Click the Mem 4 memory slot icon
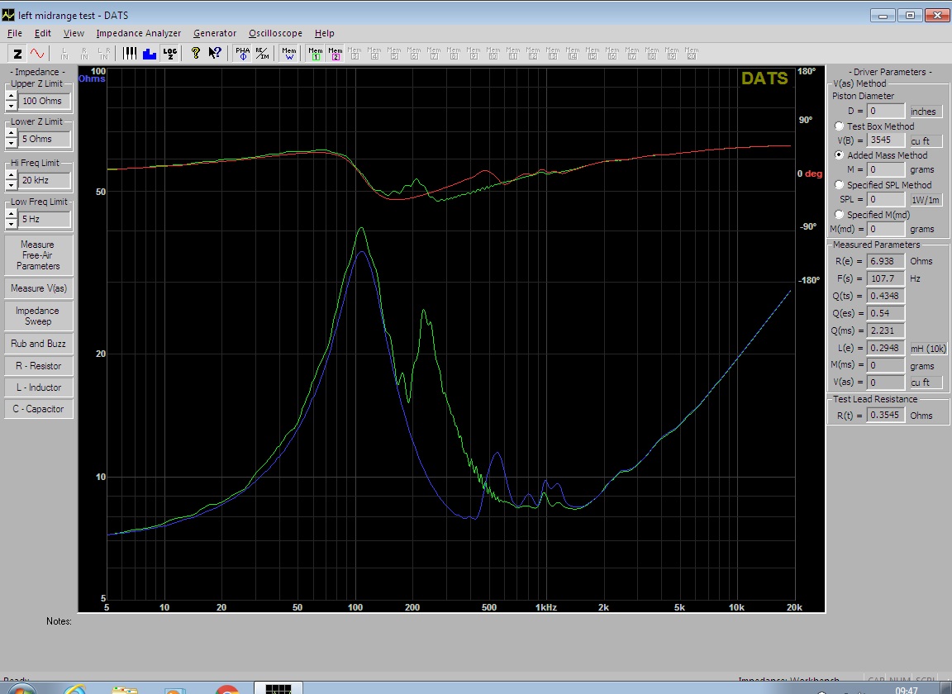This screenshot has height=694, width=952. [x=374, y=54]
